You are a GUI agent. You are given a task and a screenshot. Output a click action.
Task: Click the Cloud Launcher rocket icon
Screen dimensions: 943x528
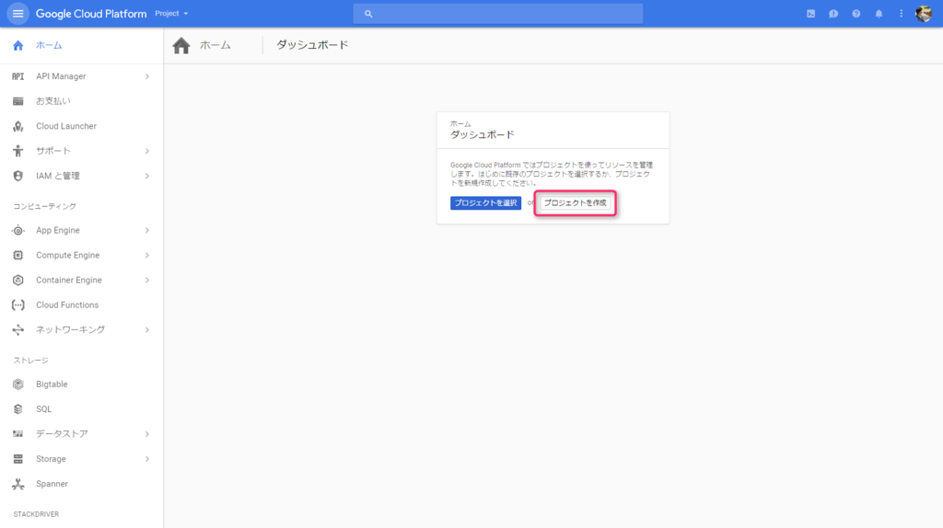[18, 126]
